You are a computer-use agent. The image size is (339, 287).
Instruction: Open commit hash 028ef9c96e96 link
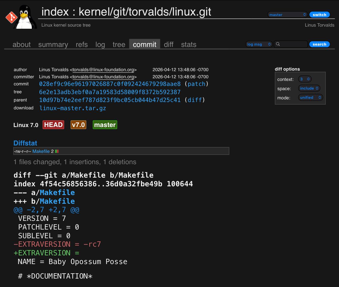[x=110, y=84]
